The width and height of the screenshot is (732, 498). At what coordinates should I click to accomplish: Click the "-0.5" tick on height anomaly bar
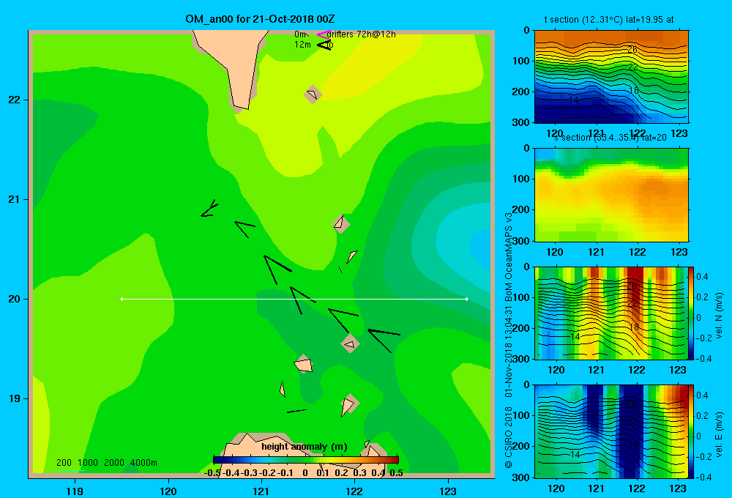(x=212, y=473)
